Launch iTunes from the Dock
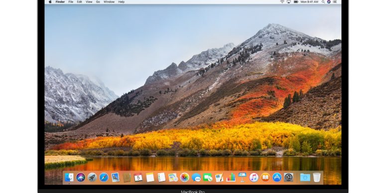This screenshot has height=193, width=386. coord(254,177)
